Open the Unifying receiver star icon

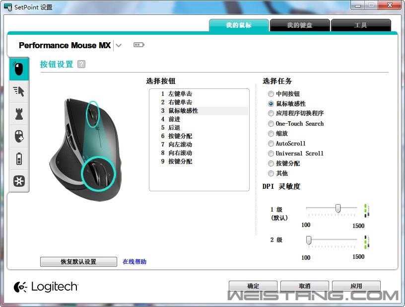click(x=19, y=181)
